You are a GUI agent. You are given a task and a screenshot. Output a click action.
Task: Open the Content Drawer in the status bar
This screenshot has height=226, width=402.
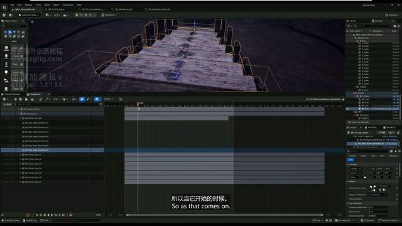tap(11, 220)
